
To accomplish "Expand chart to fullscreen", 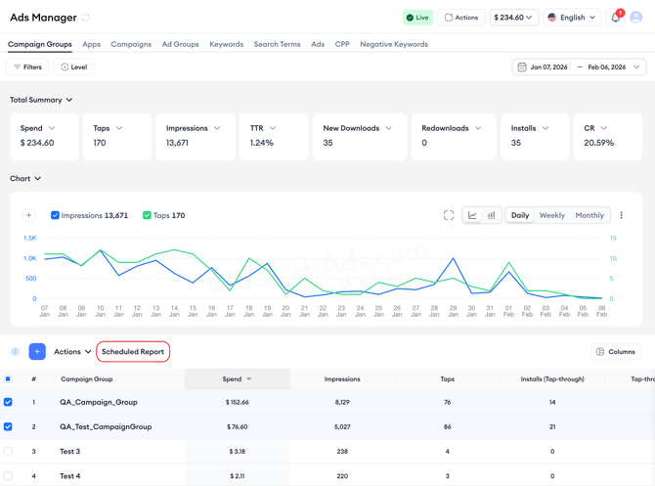I will pos(449,215).
